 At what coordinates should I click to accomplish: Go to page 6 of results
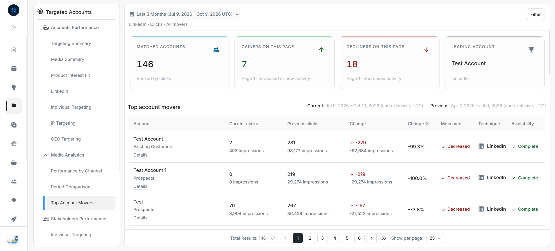click(x=359, y=238)
